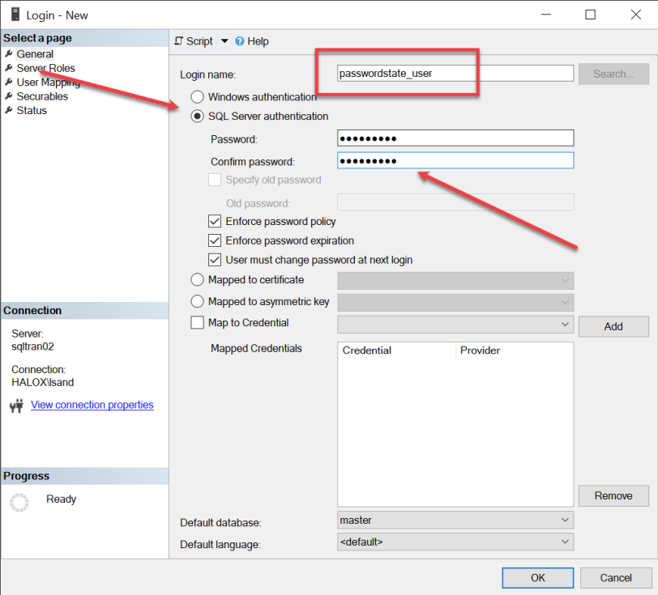Click the Add credential button
Screen dimensions: 658x595
(613, 326)
